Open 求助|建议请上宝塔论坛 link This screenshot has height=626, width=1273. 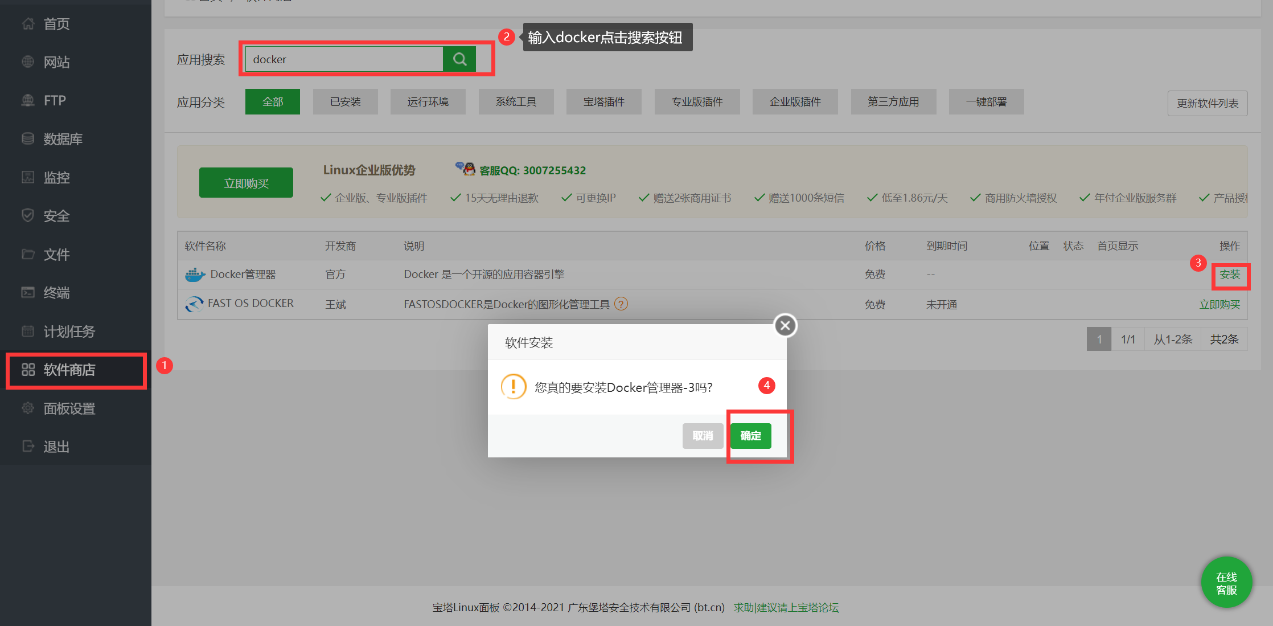(x=786, y=608)
